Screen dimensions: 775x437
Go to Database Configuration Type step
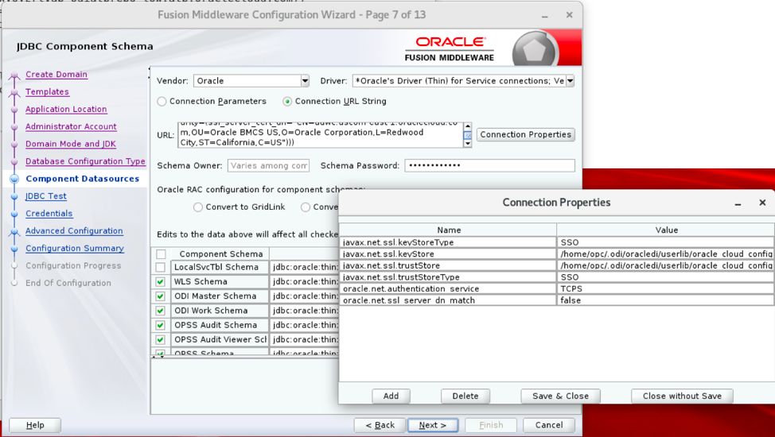click(85, 161)
